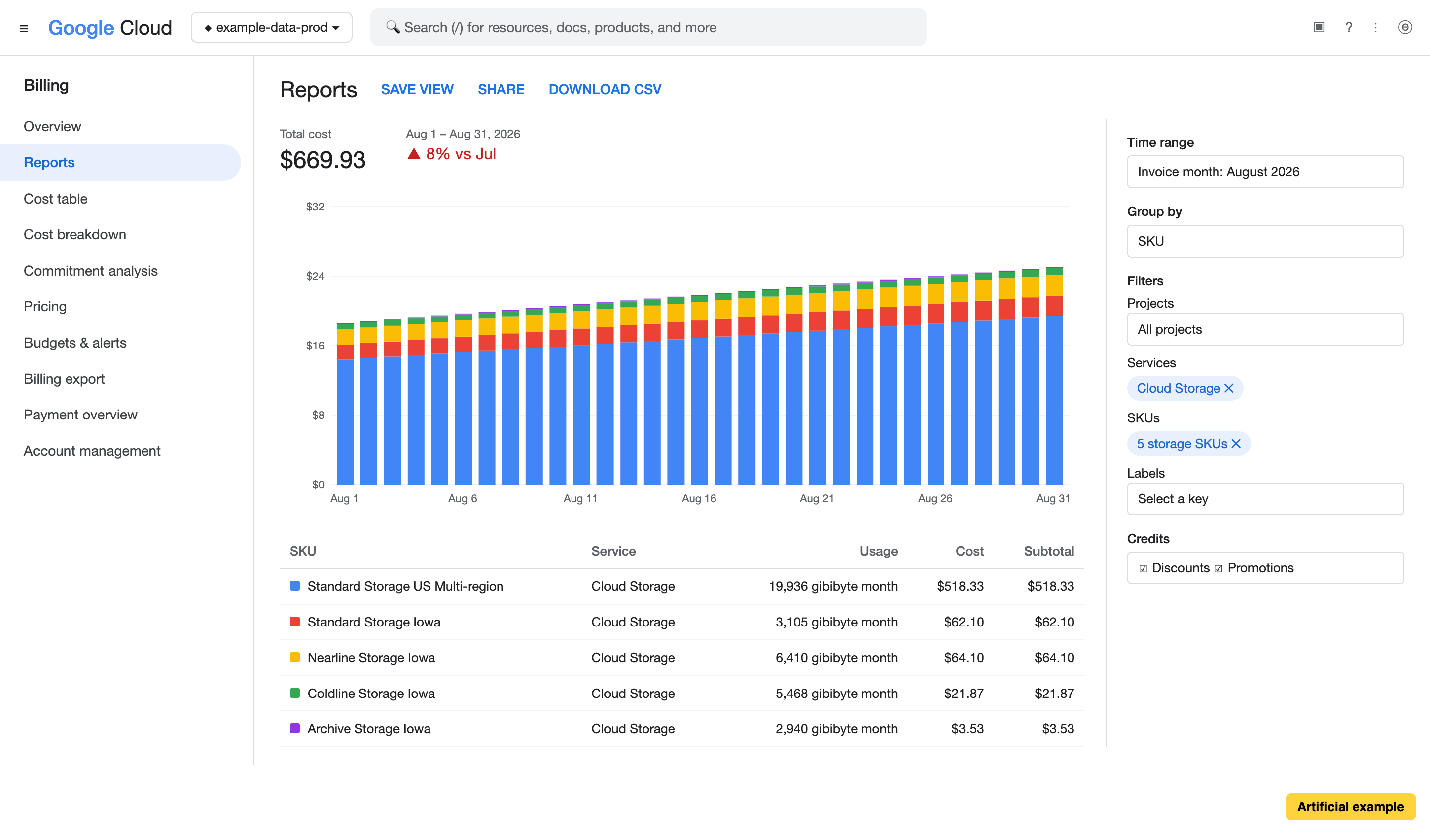Open the help question mark icon
The height and width of the screenshot is (834, 1430).
pos(1348,27)
